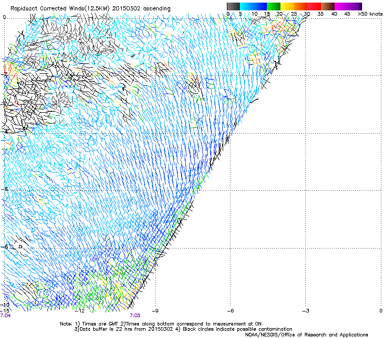Viewport: 385px width, 338px height.
Task: Click the "-9" longitude axis label
Action: 155,311
